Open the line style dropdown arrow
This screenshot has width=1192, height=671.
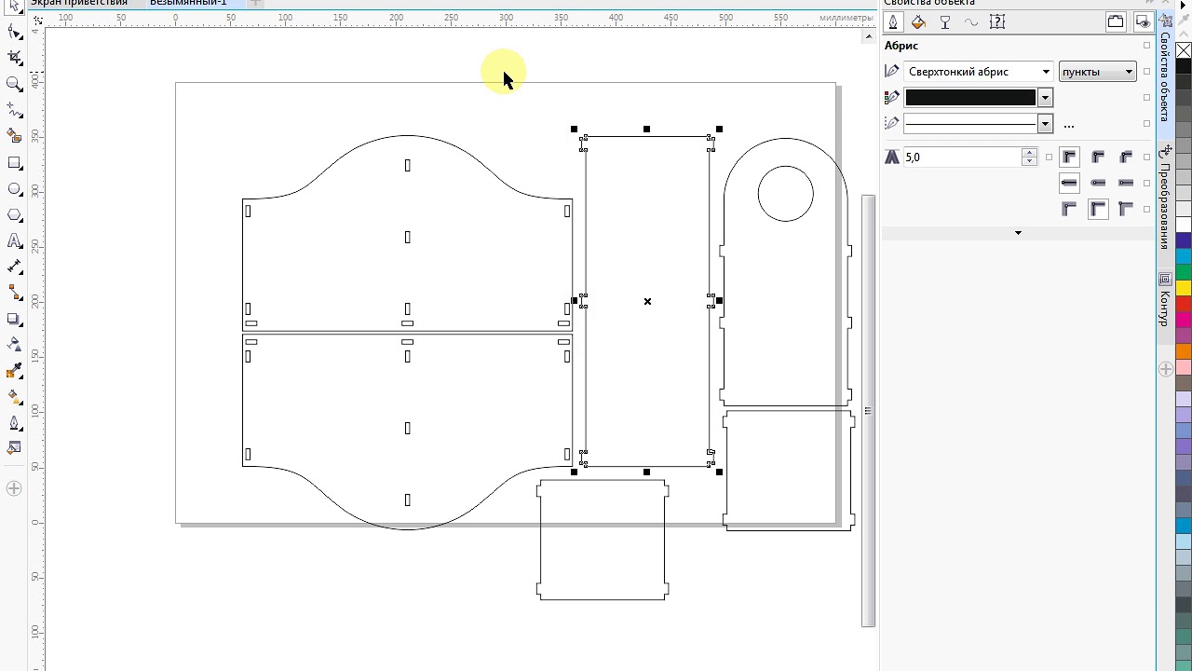click(1045, 124)
